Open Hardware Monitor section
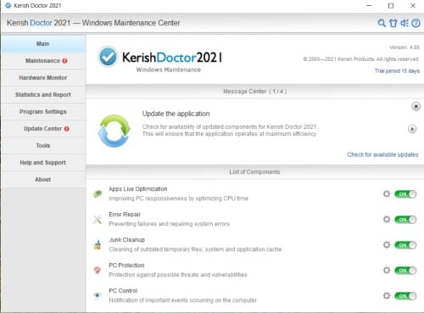 coord(43,78)
